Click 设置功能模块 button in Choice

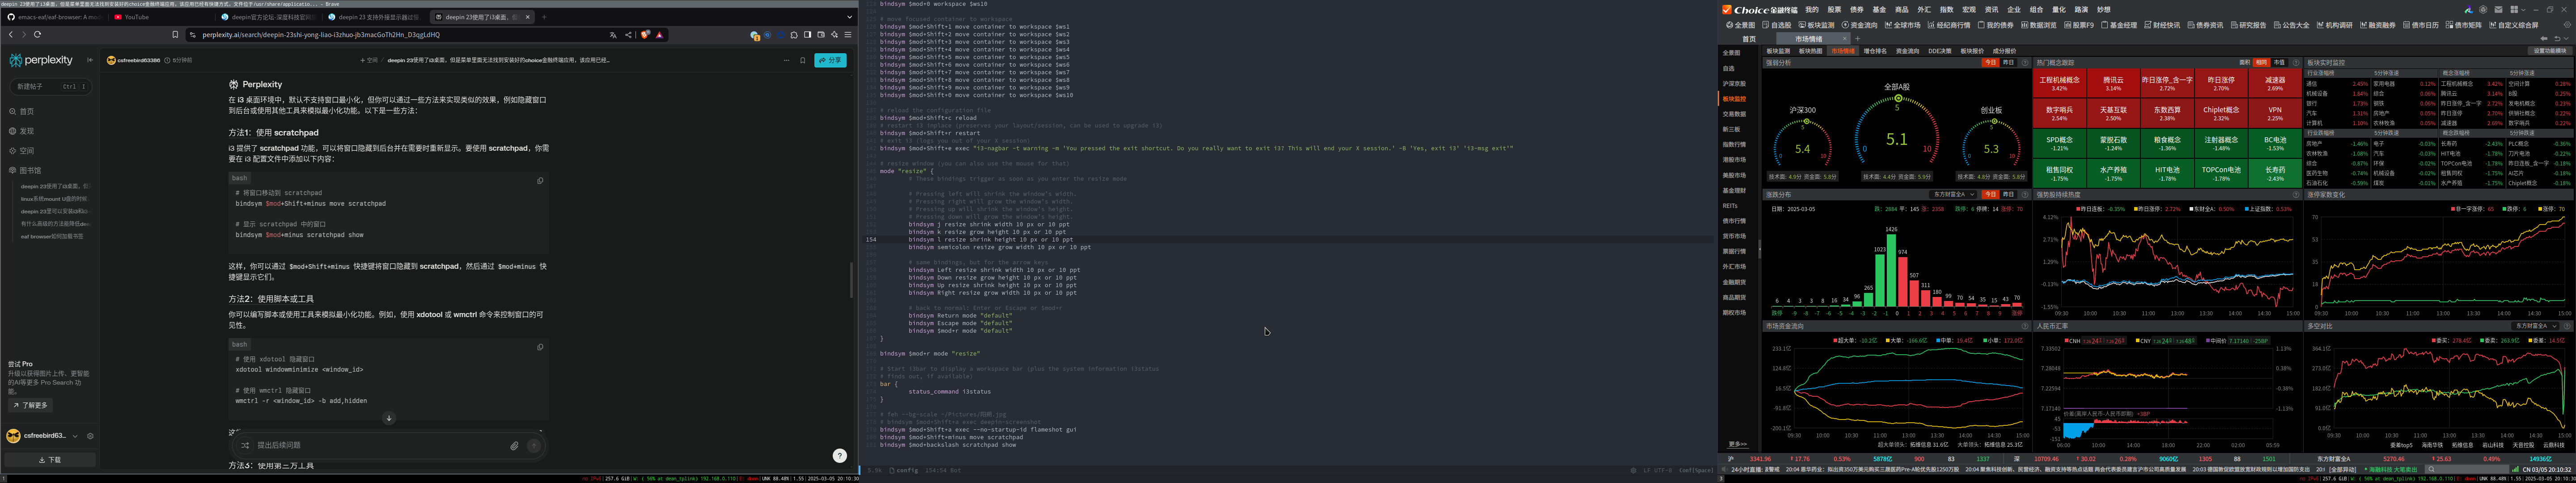pyautogui.click(x=2549, y=51)
